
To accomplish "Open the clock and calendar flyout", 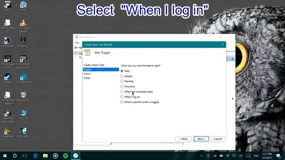I will [x=267, y=156].
